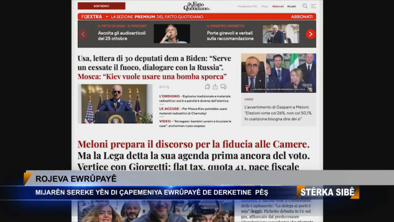Click the share icon beside bookmark
Viewport: 394px width, 222px height.
click(215, 87)
